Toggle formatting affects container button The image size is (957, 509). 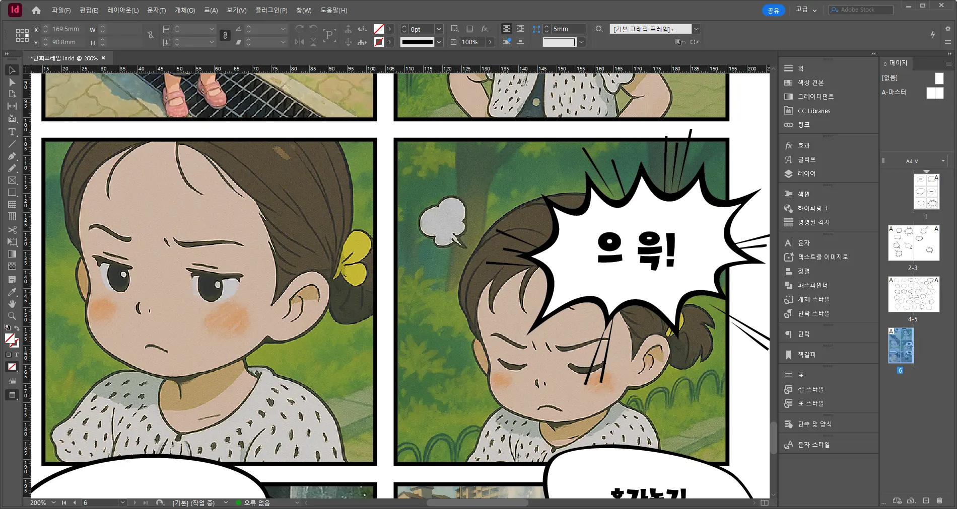coord(9,355)
